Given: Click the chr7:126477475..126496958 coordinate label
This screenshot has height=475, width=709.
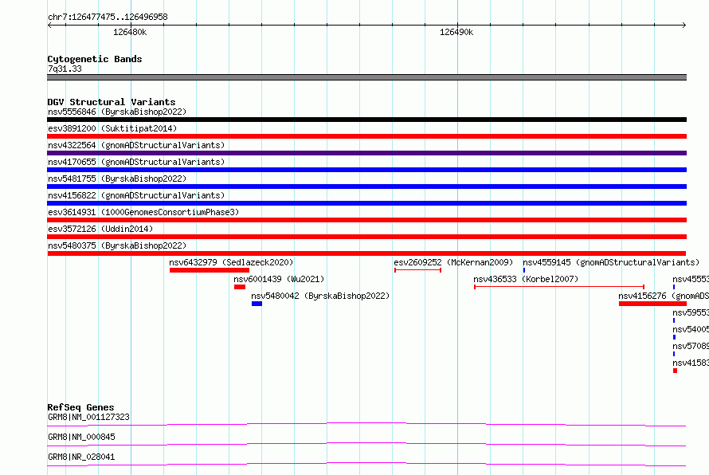Looking at the screenshot, I should pyautogui.click(x=108, y=17).
